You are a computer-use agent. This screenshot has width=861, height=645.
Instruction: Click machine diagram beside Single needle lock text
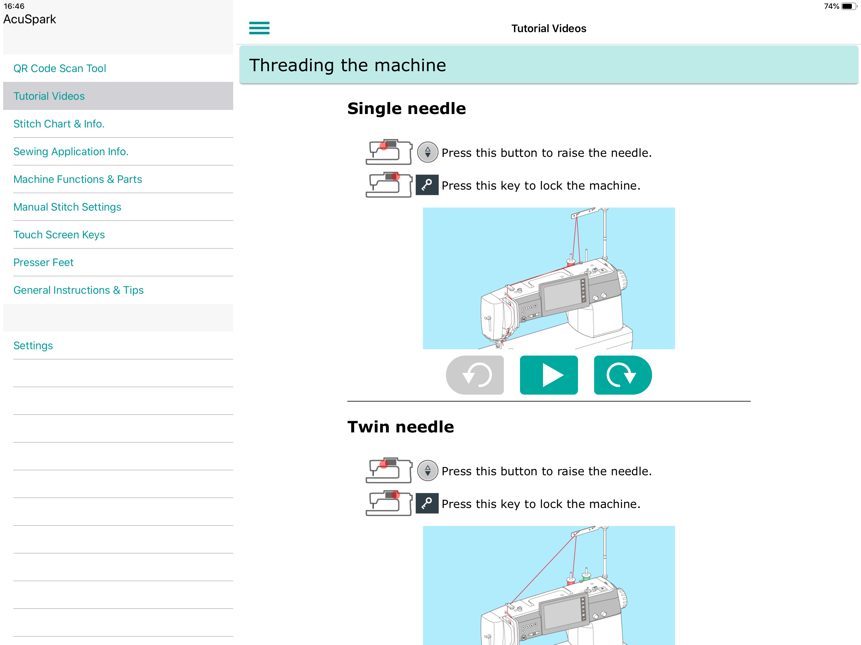[389, 184]
